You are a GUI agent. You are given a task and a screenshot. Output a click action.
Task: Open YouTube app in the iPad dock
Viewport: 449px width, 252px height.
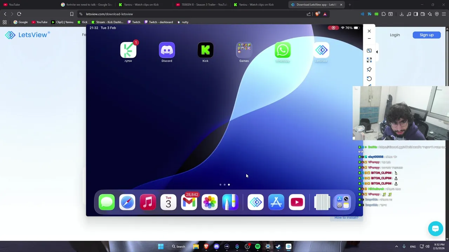[297, 202]
